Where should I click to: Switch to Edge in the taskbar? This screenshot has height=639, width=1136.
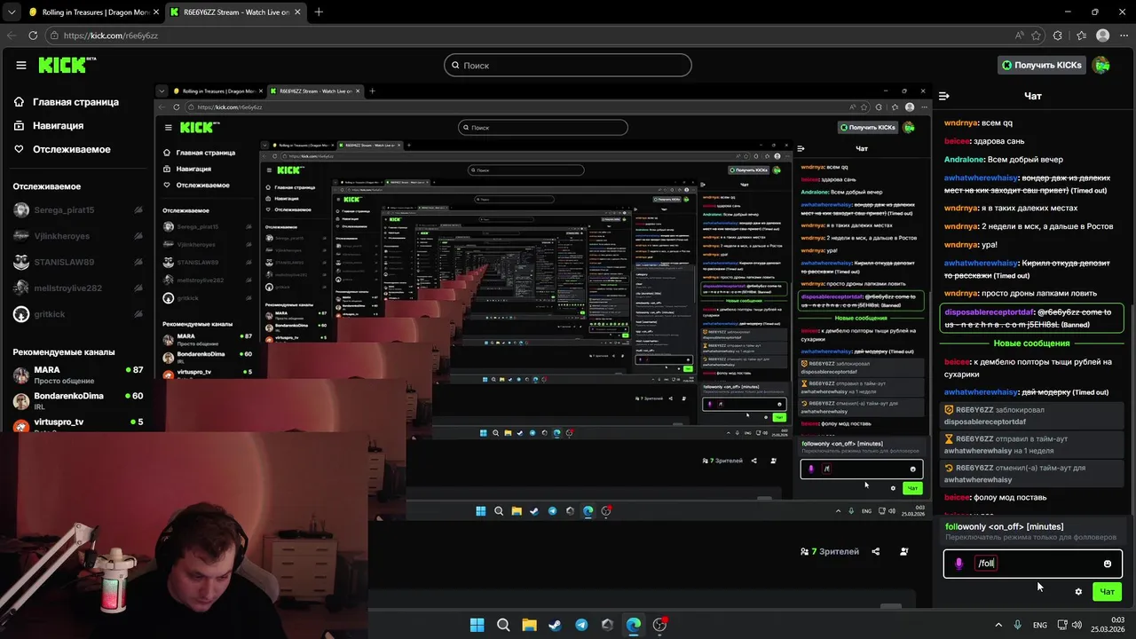[x=634, y=625]
